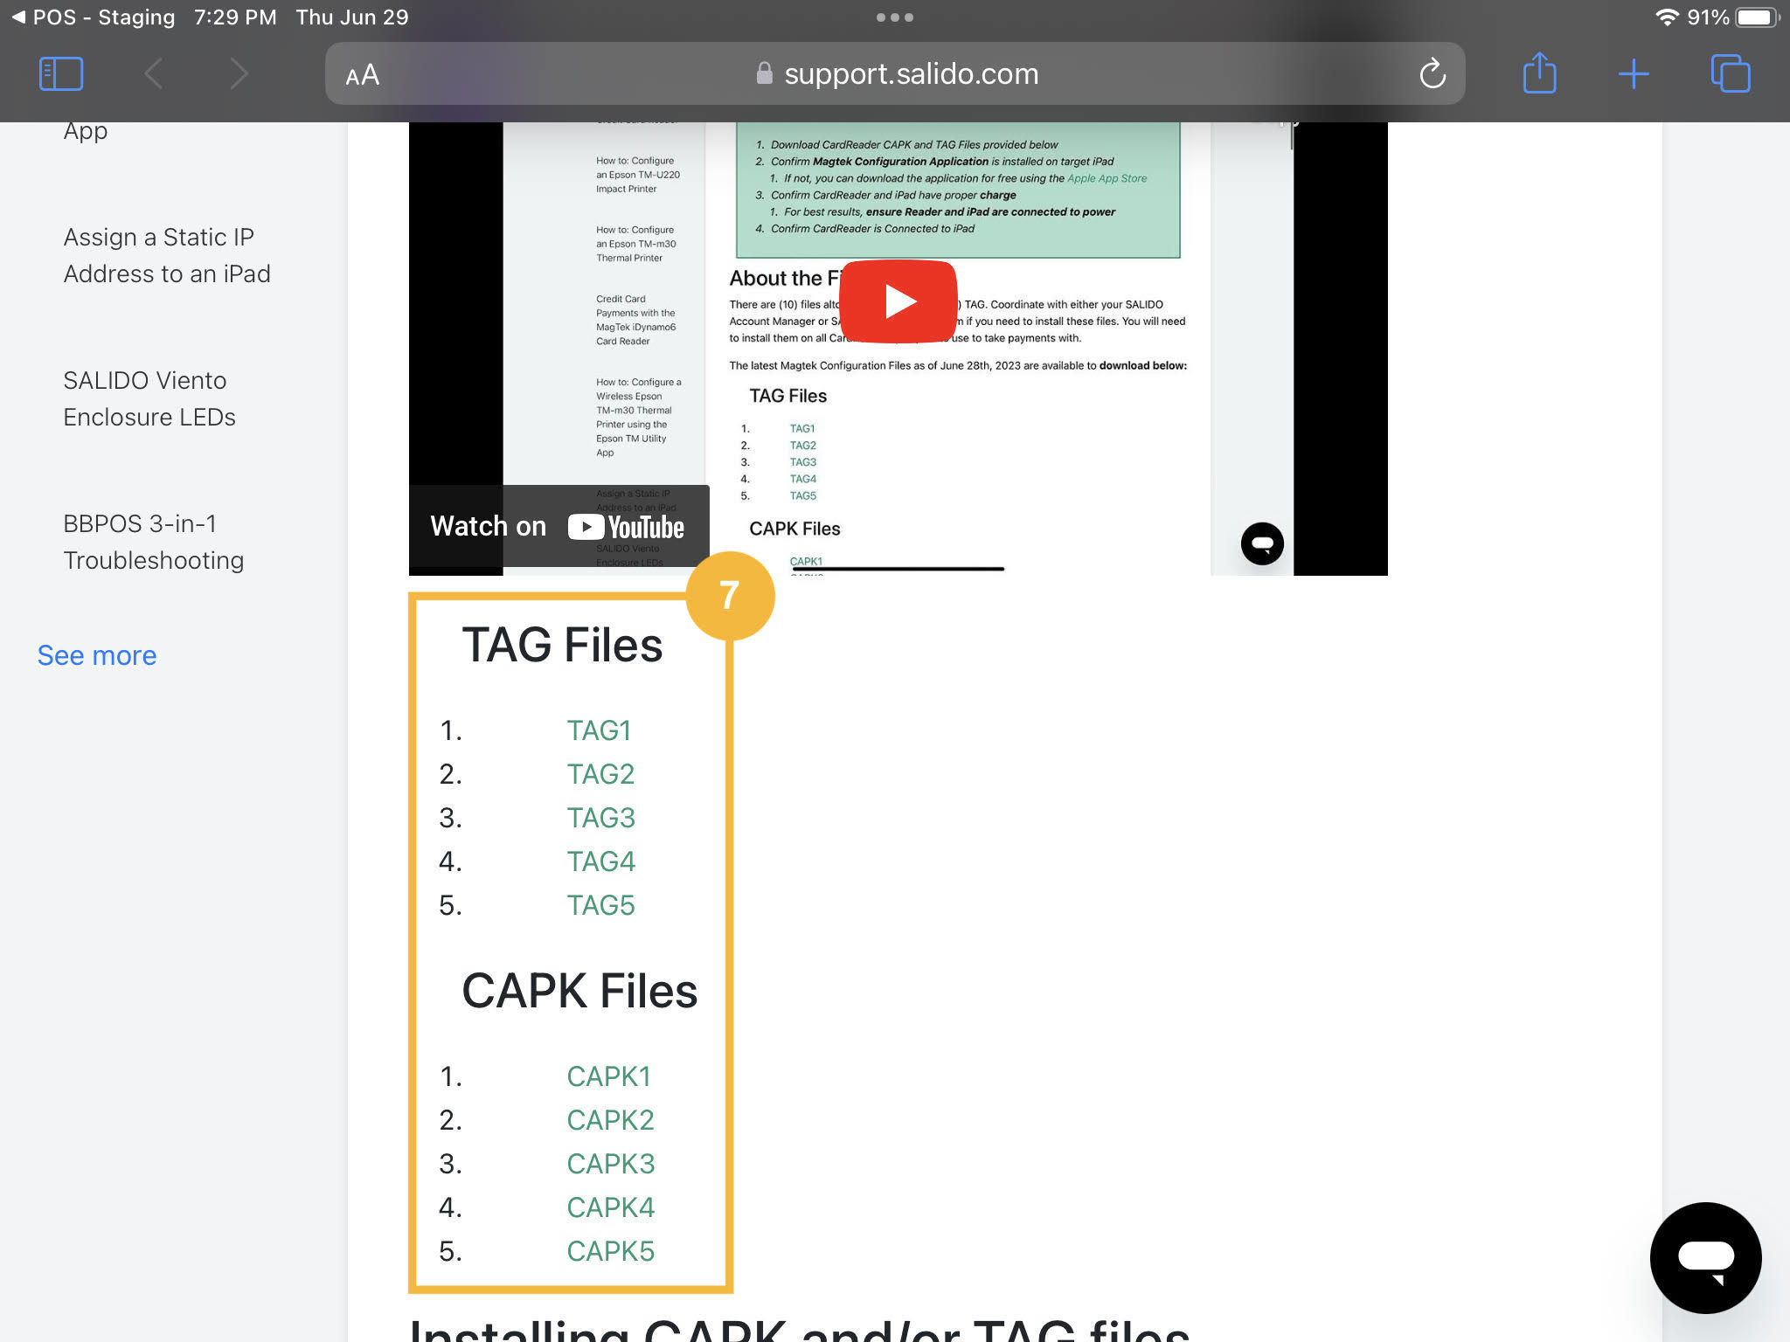Viewport: 1790px width, 1342px height.
Task: Select the TAG Files heading
Action: coord(562,645)
